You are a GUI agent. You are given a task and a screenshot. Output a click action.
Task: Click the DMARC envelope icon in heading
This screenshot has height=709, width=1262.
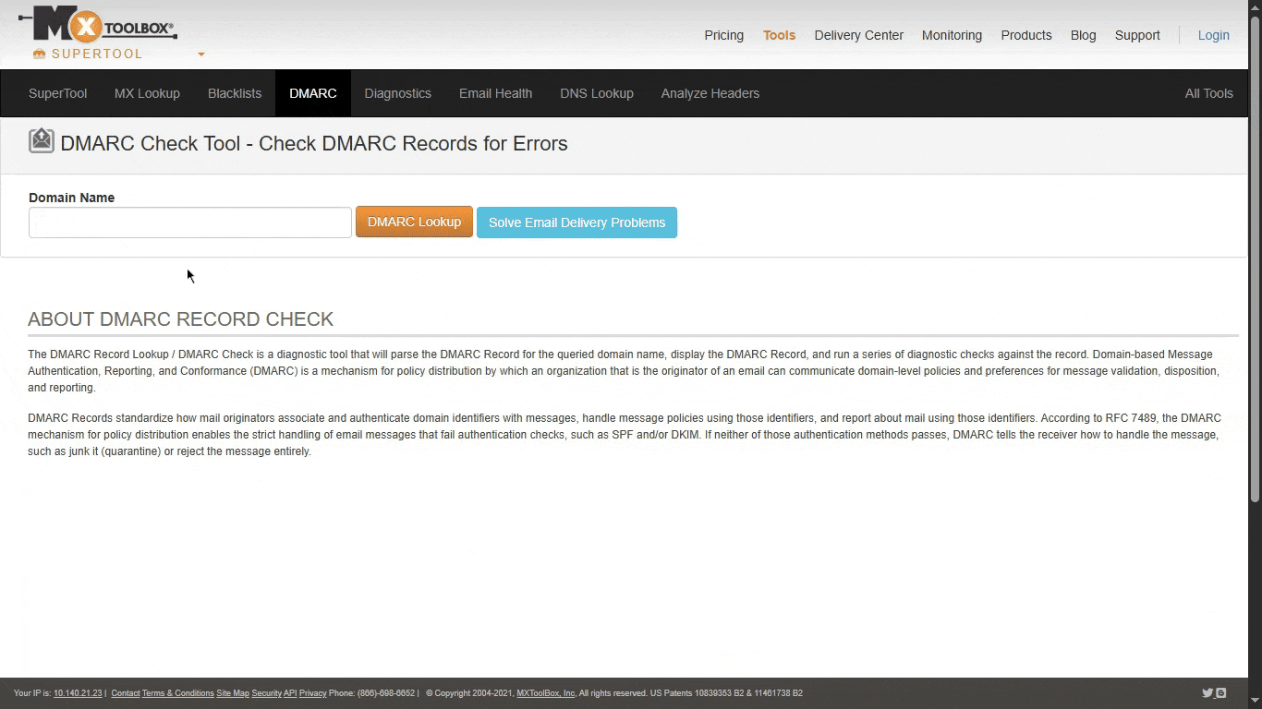tap(41, 141)
